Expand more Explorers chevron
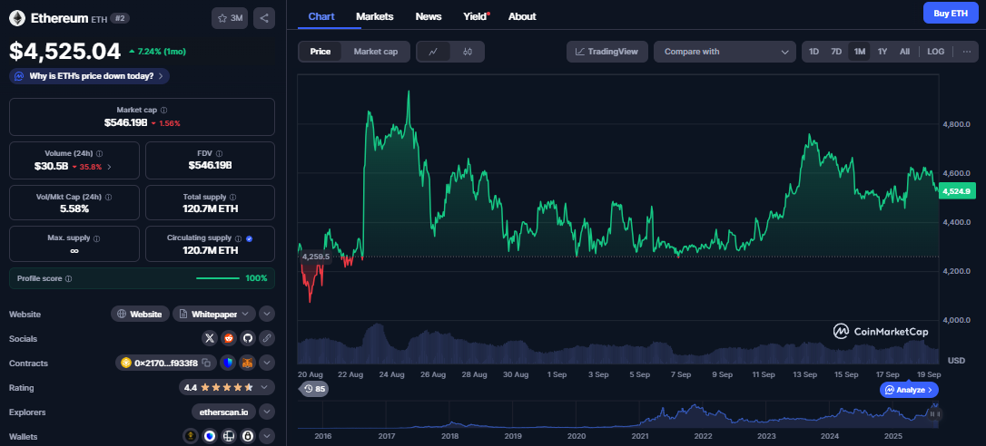 [x=267, y=412]
